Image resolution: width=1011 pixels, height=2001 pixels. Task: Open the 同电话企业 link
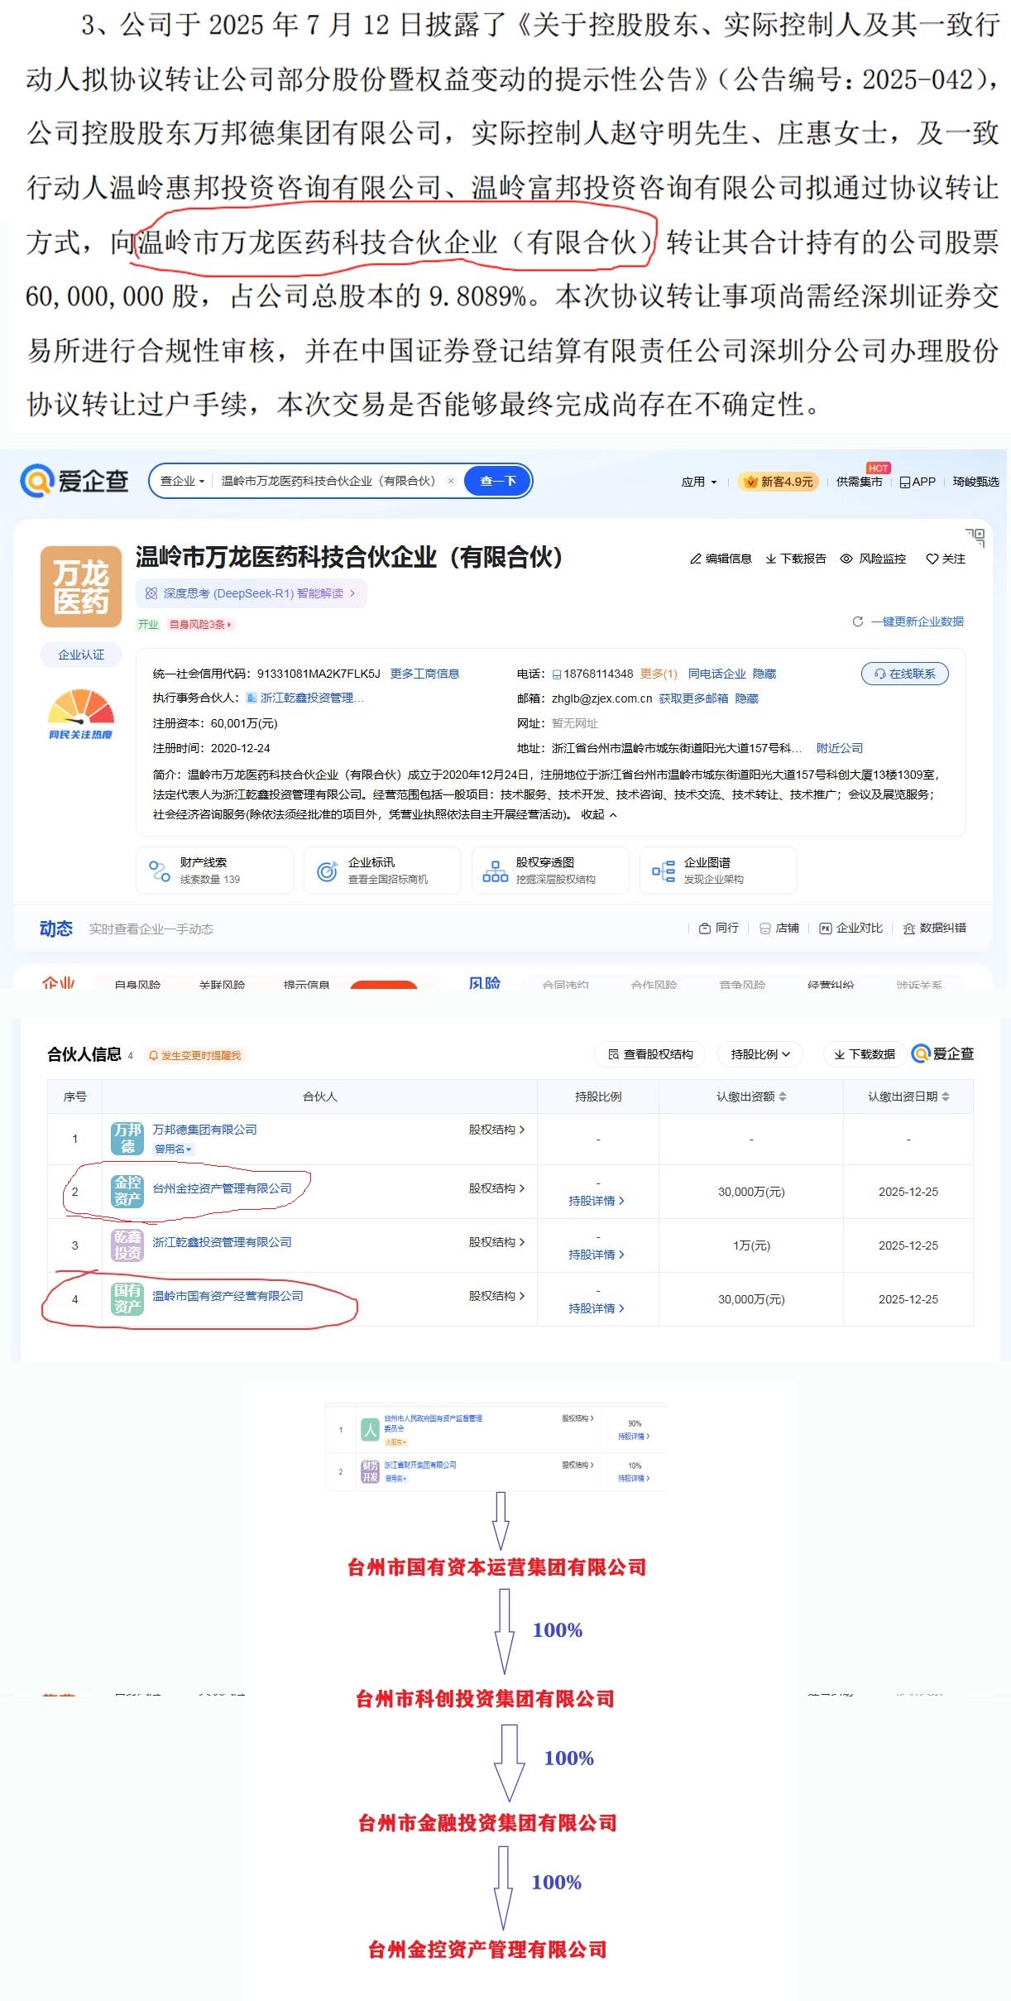point(716,674)
